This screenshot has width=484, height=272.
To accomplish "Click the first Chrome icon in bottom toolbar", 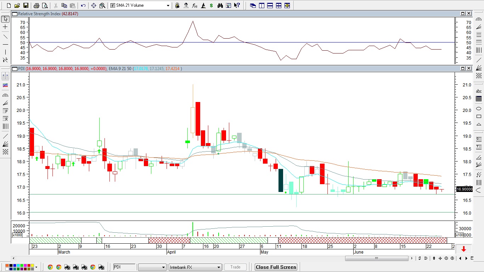I will (x=50, y=267).
